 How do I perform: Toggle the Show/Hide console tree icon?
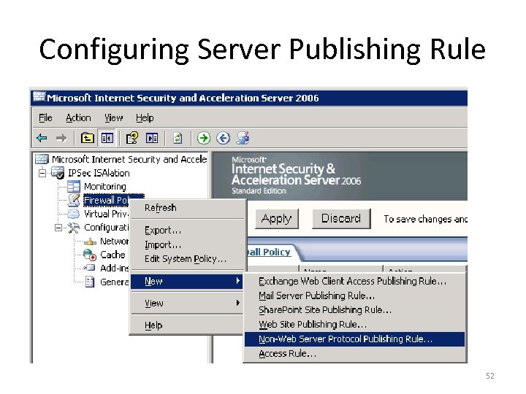pyautogui.click(x=107, y=138)
